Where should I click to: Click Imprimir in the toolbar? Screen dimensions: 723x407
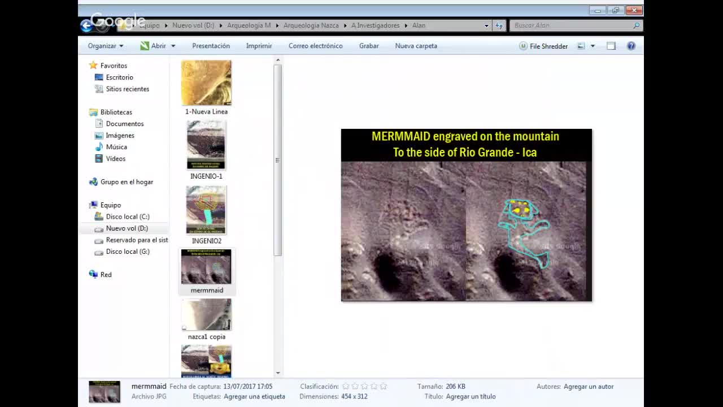259,46
